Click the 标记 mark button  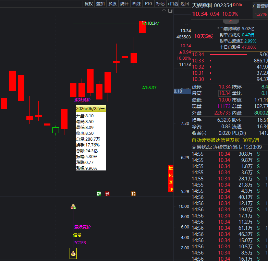coord(160,3)
